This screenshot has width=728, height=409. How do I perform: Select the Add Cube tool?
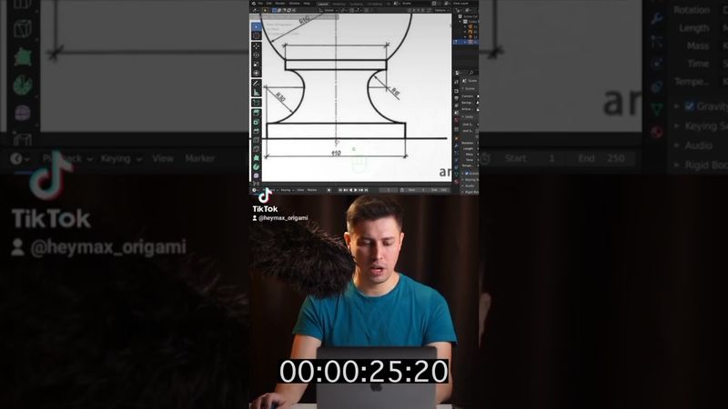click(257, 103)
